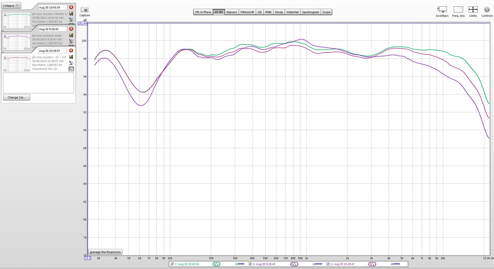Click save icon for measurement 2
This screenshot has height=269, width=494.
(71, 35)
